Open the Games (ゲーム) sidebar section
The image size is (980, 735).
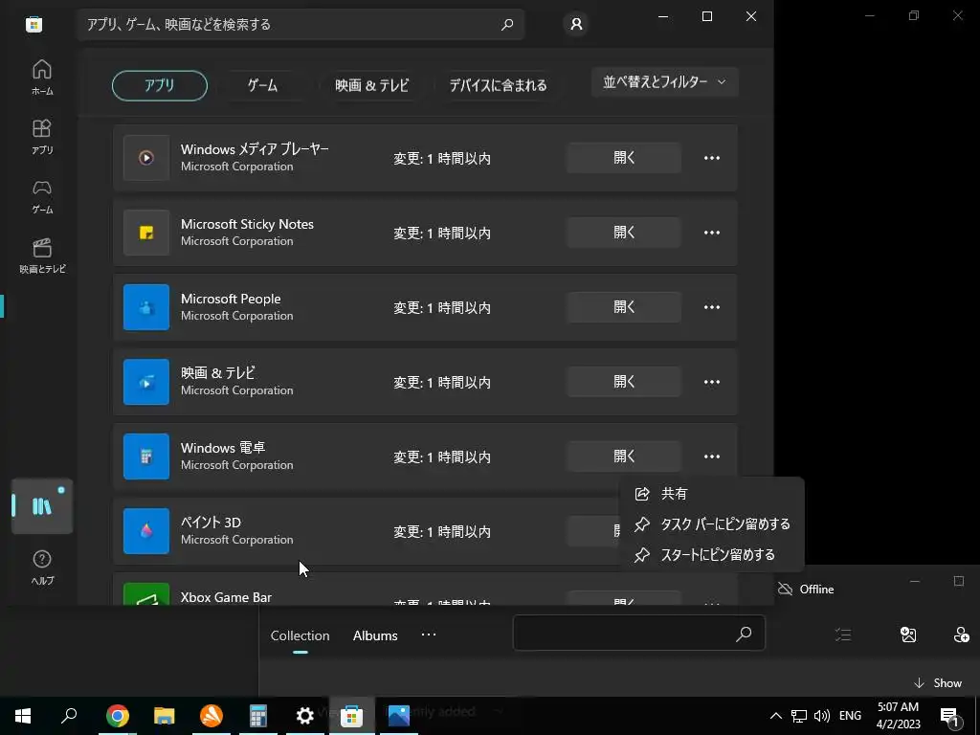(42, 196)
